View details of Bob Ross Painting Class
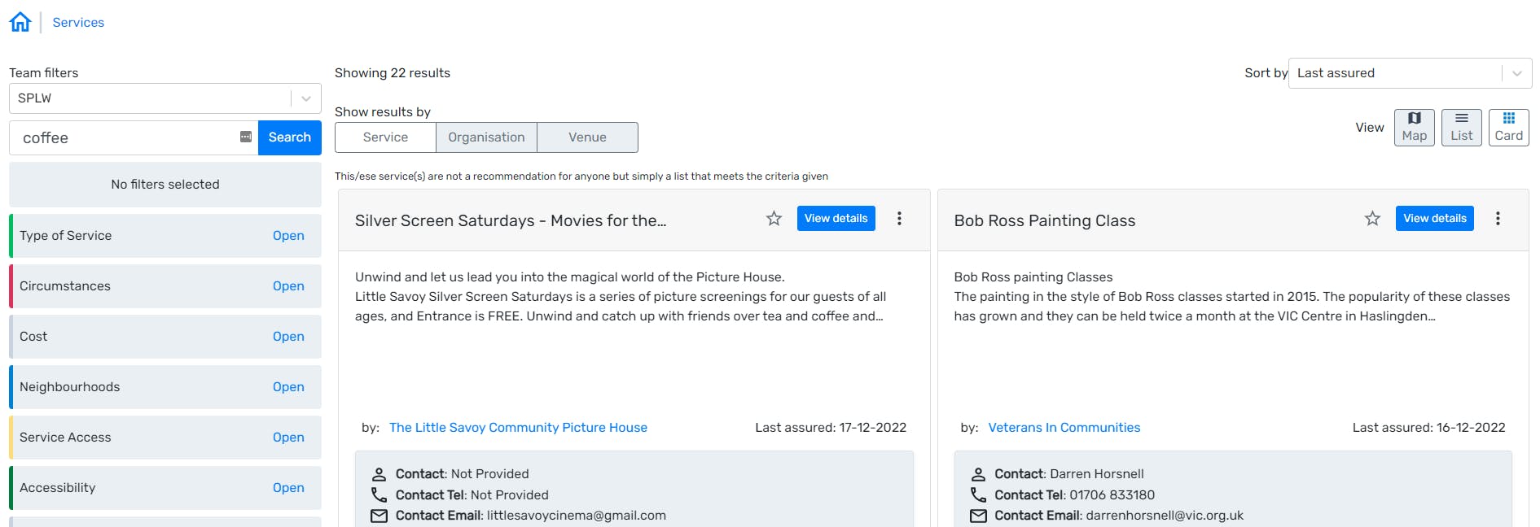1540x527 pixels. point(1434,219)
